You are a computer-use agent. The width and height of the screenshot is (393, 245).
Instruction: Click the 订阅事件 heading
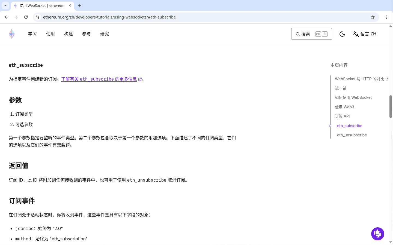pos(22,201)
